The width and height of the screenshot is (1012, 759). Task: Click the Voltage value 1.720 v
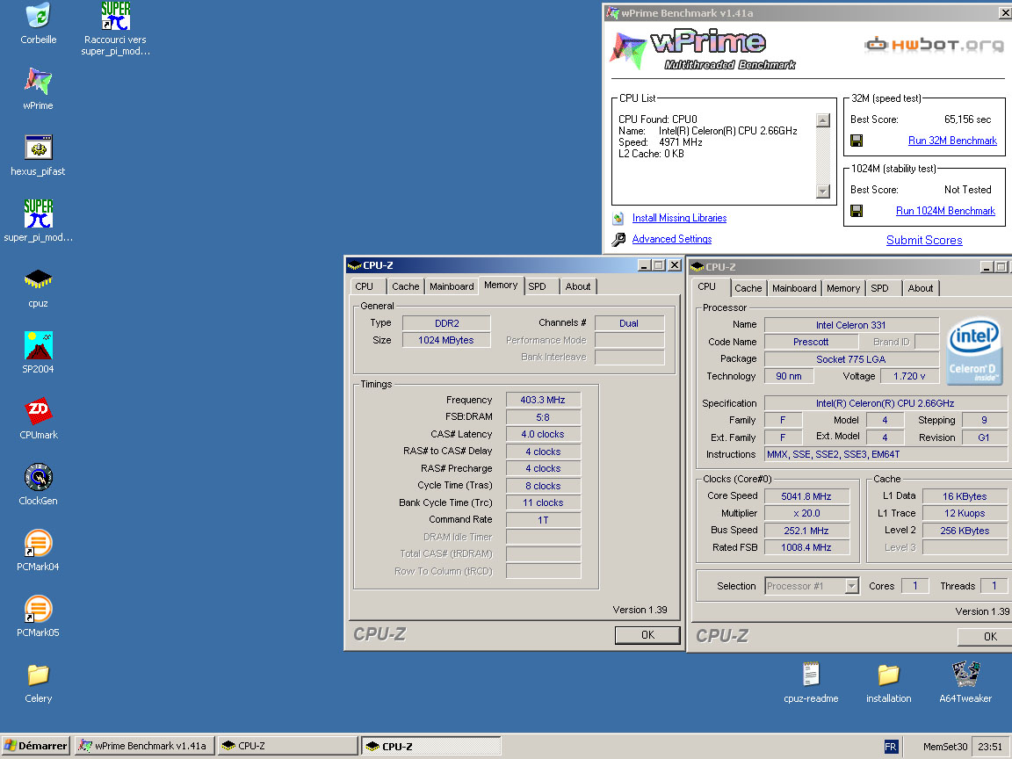click(x=908, y=376)
